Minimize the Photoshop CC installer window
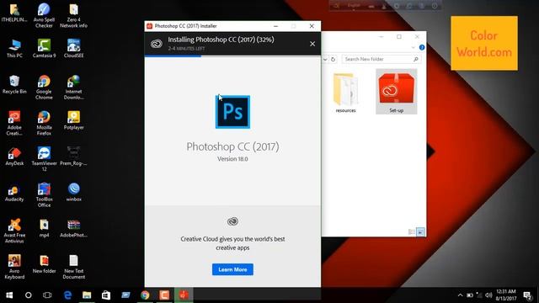539x303 pixels. click(275, 26)
